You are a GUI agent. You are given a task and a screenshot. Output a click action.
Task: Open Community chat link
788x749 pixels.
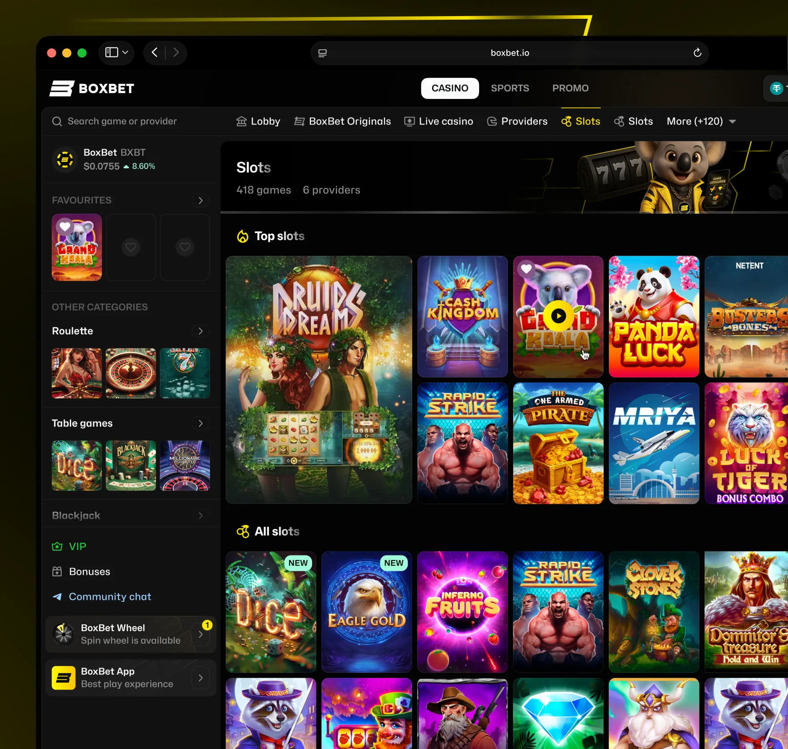pyautogui.click(x=102, y=597)
